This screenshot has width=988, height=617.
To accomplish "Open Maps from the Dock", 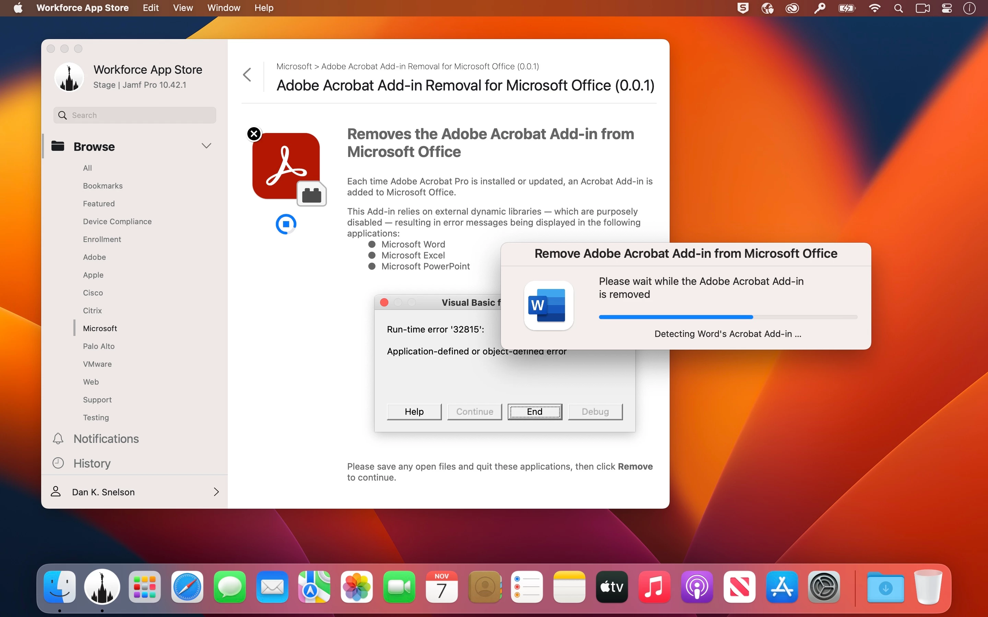I will (x=314, y=587).
